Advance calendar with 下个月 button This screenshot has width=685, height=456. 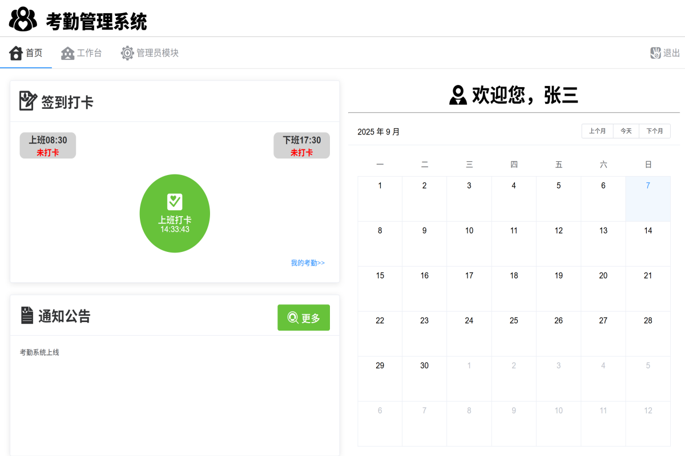pyautogui.click(x=655, y=131)
